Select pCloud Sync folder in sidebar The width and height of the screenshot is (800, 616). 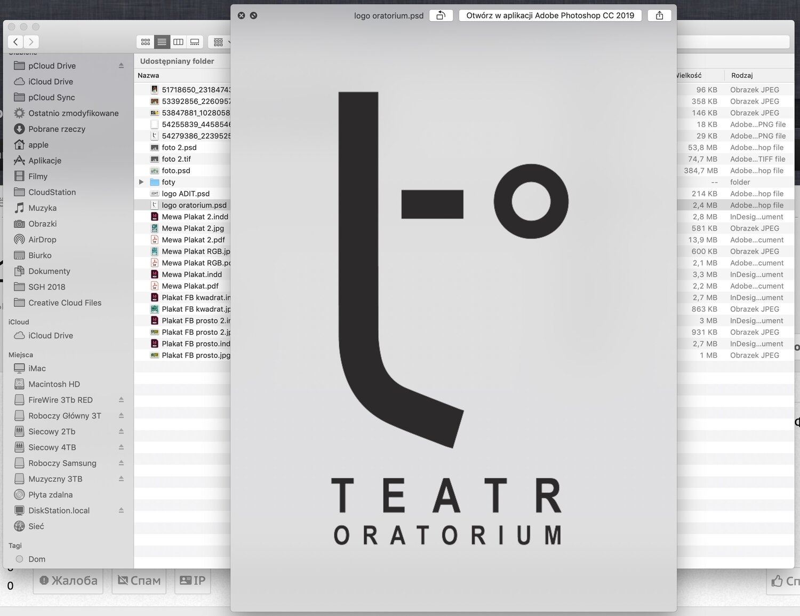51,97
